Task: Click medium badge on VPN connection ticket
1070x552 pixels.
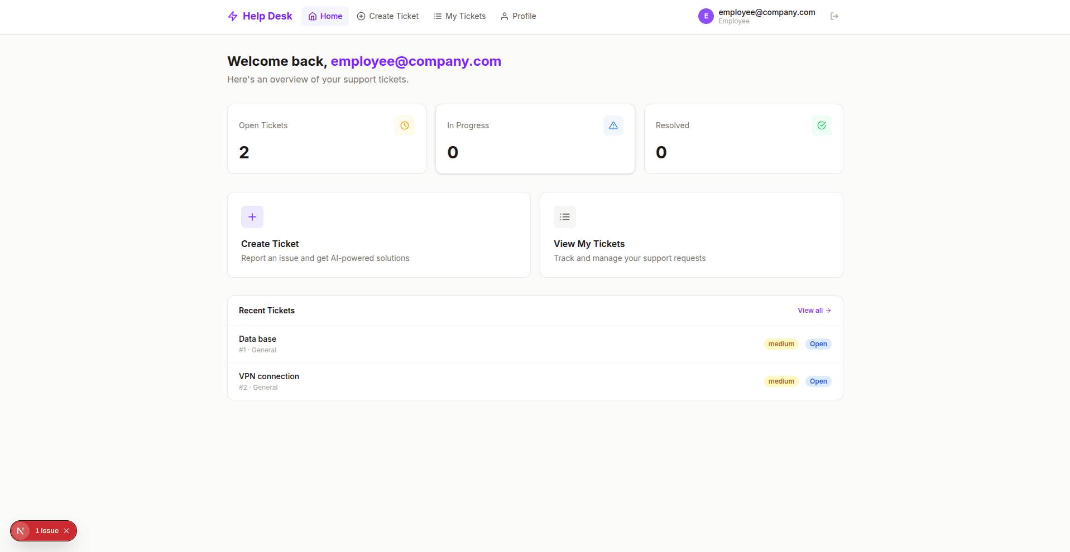Action: 781,381
